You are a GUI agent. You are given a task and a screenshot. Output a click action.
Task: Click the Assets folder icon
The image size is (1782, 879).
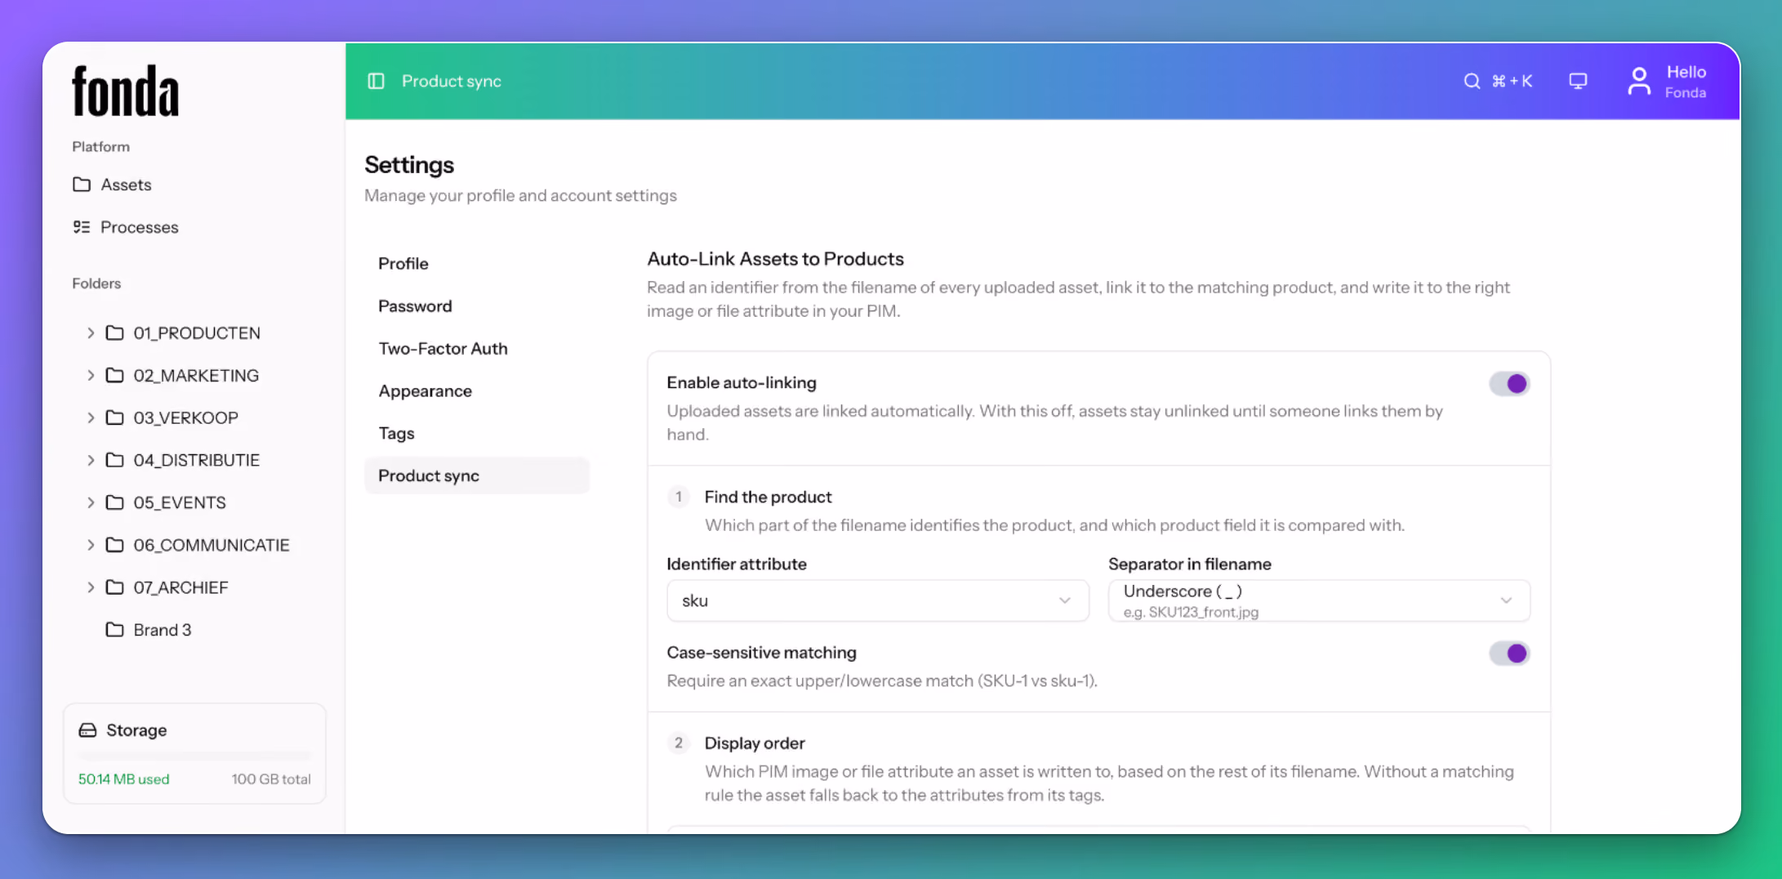[x=82, y=185]
